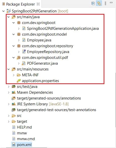Click the PDFGenerator.java file icon
116x148 pixels.
pos(24,63)
